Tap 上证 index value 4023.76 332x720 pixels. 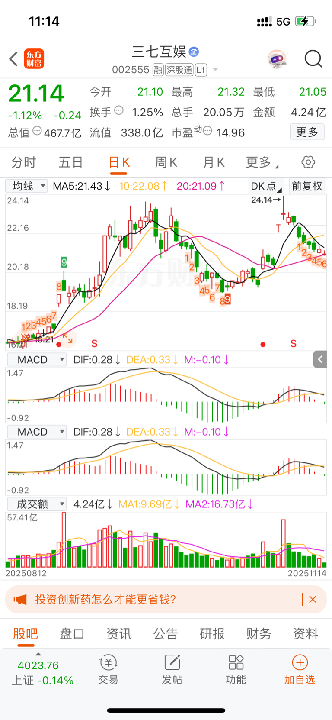[x=38, y=665]
